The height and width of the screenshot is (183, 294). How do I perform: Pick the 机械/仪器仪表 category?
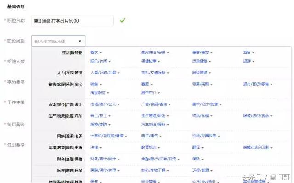click(206, 136)
